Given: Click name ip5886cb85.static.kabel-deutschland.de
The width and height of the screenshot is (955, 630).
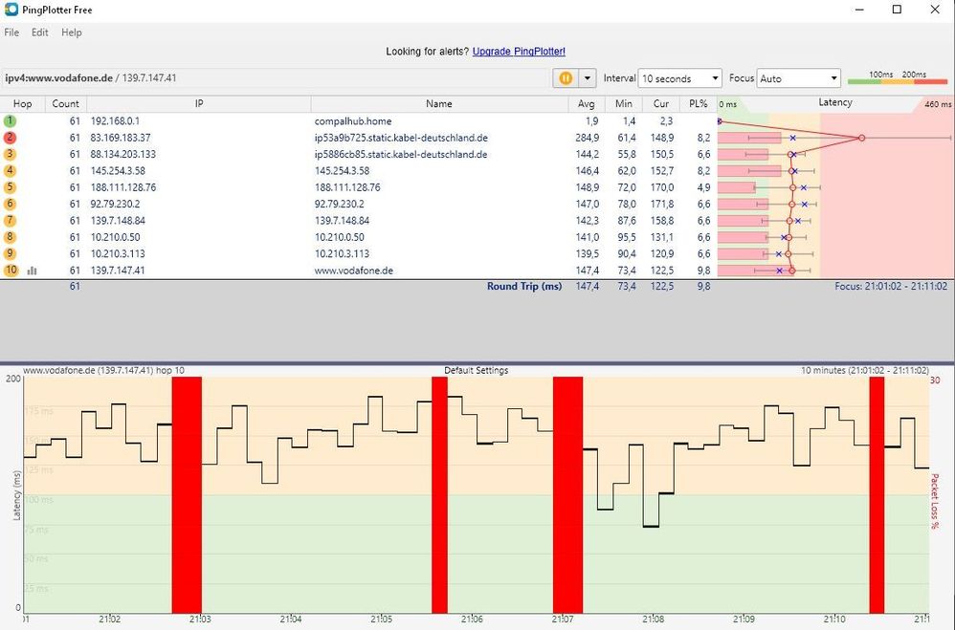Looking at the screenshot, I should pos(401,154).
